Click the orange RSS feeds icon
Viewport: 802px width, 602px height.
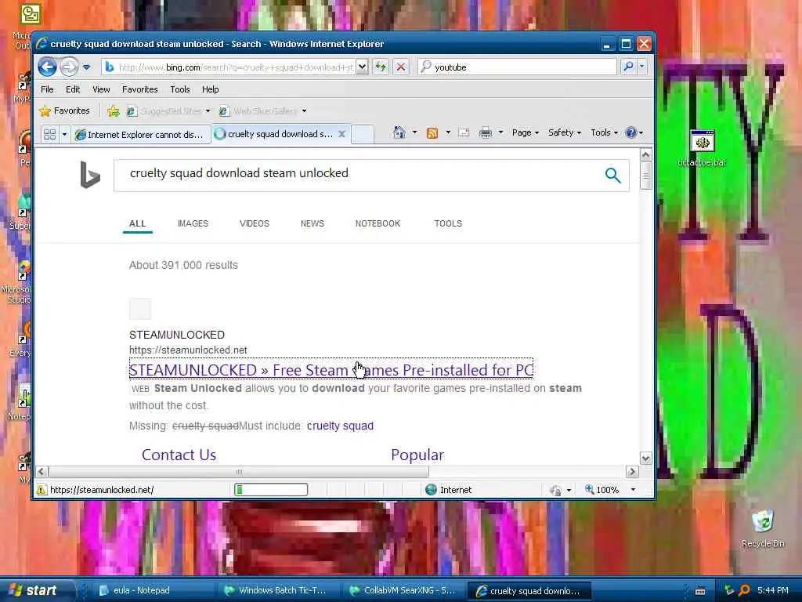pos(432,133)
